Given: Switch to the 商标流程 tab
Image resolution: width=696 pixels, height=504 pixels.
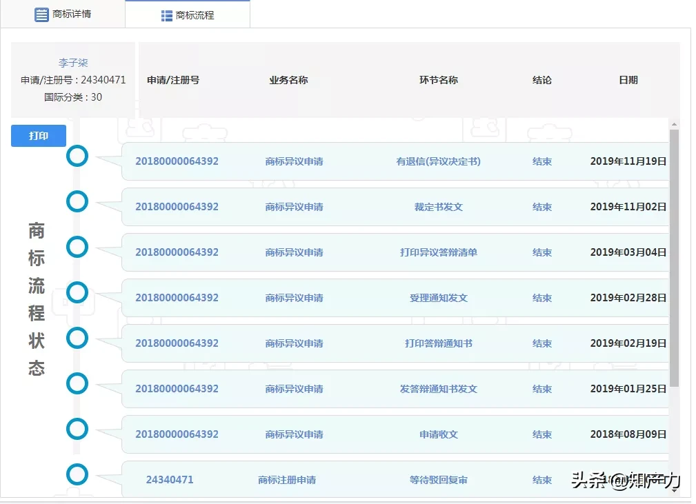Looking at the screenshot, I should click(x=188, y=15).
